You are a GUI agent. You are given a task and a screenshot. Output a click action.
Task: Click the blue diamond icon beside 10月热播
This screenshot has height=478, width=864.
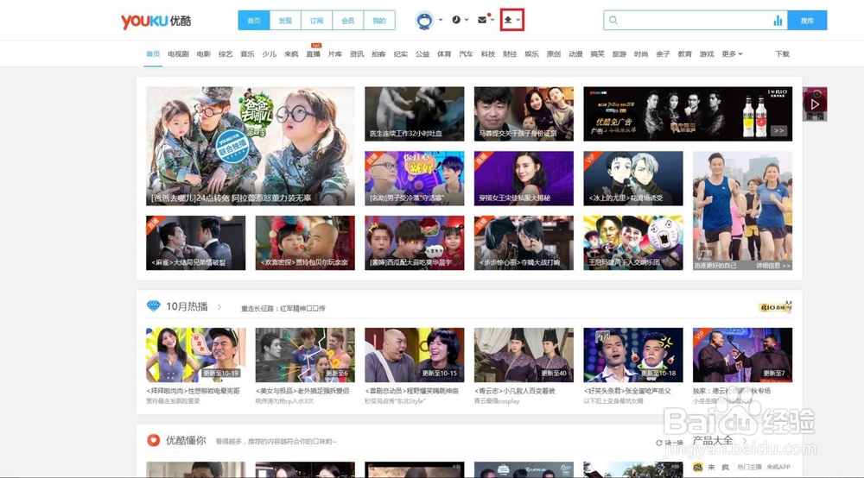(153, 305)
